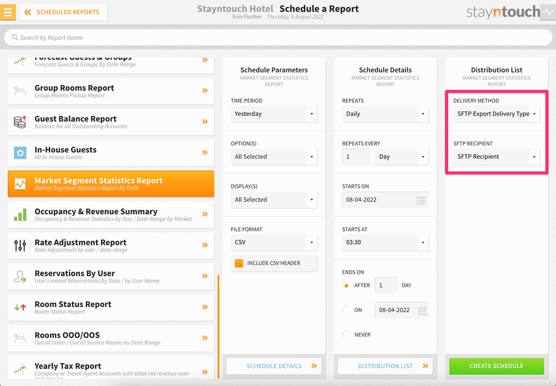Select the Ends On After radio
Image resolution: width=556 pixels, height=386 pixels.
tap(346, 285)
